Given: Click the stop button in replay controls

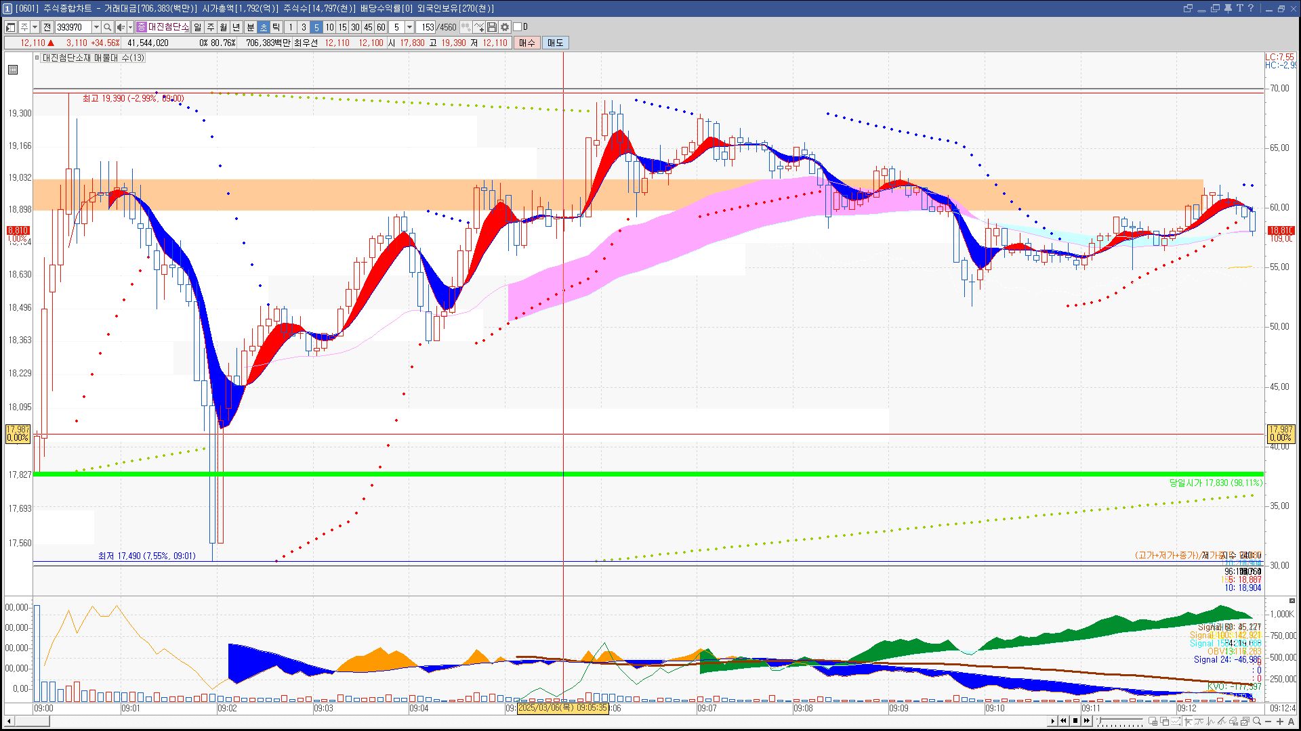Looking at the screenshot, I should tap(1075, 721).
